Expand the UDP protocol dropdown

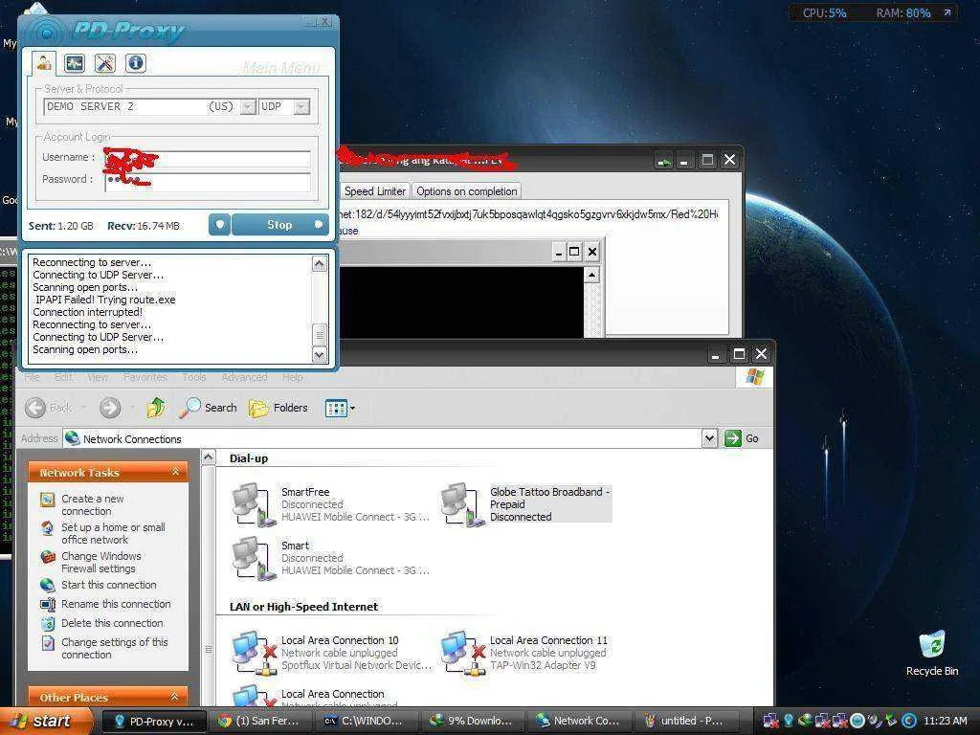click(x=301, y=107)
